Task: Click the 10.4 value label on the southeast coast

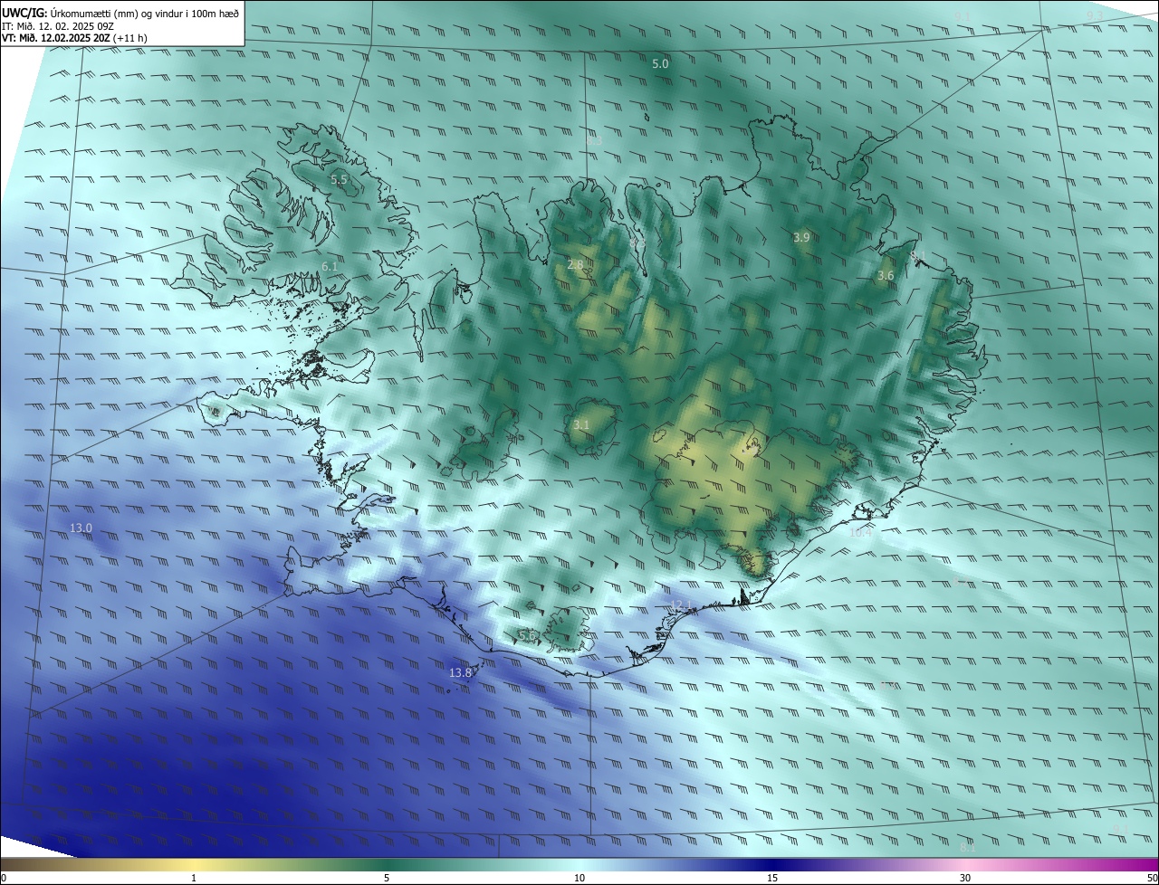Action: click(x=860, y=532)
